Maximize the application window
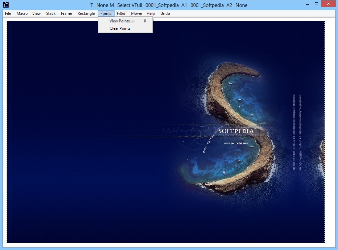Screen dimensions: 338x250 click(x=317, y=4)
